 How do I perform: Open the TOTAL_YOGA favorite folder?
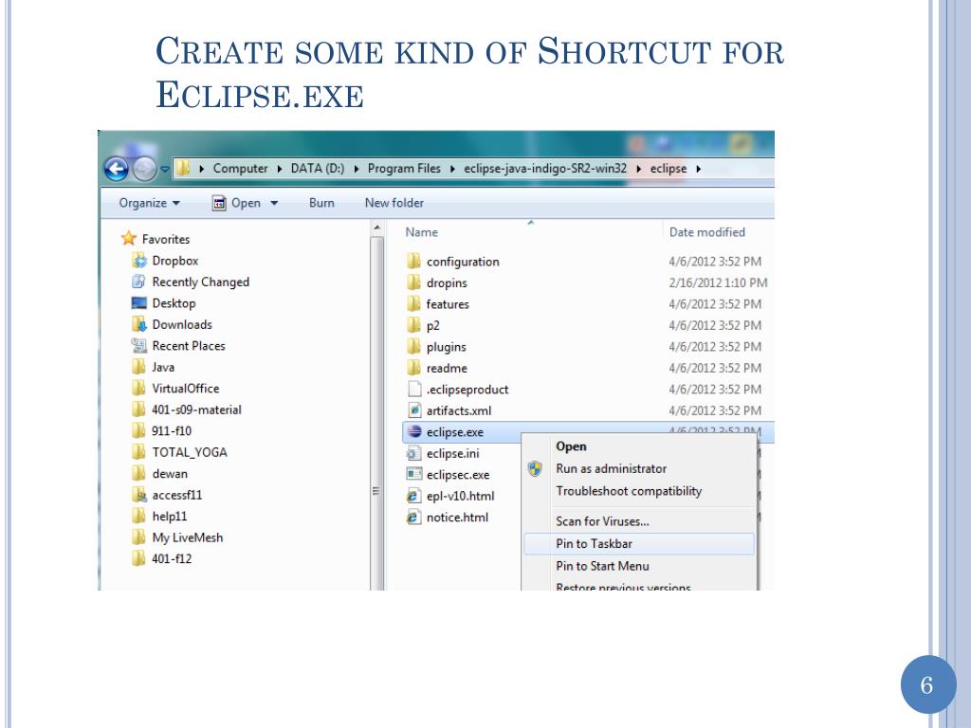190,452
